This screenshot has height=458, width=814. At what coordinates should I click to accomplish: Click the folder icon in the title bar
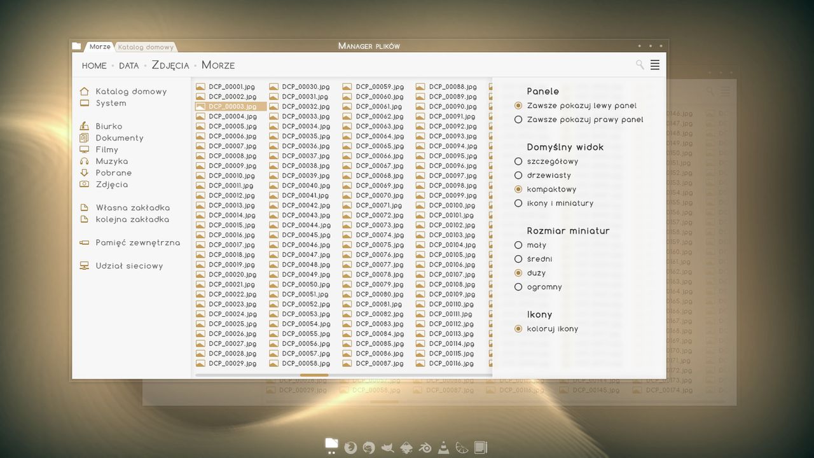coord(77,46)
